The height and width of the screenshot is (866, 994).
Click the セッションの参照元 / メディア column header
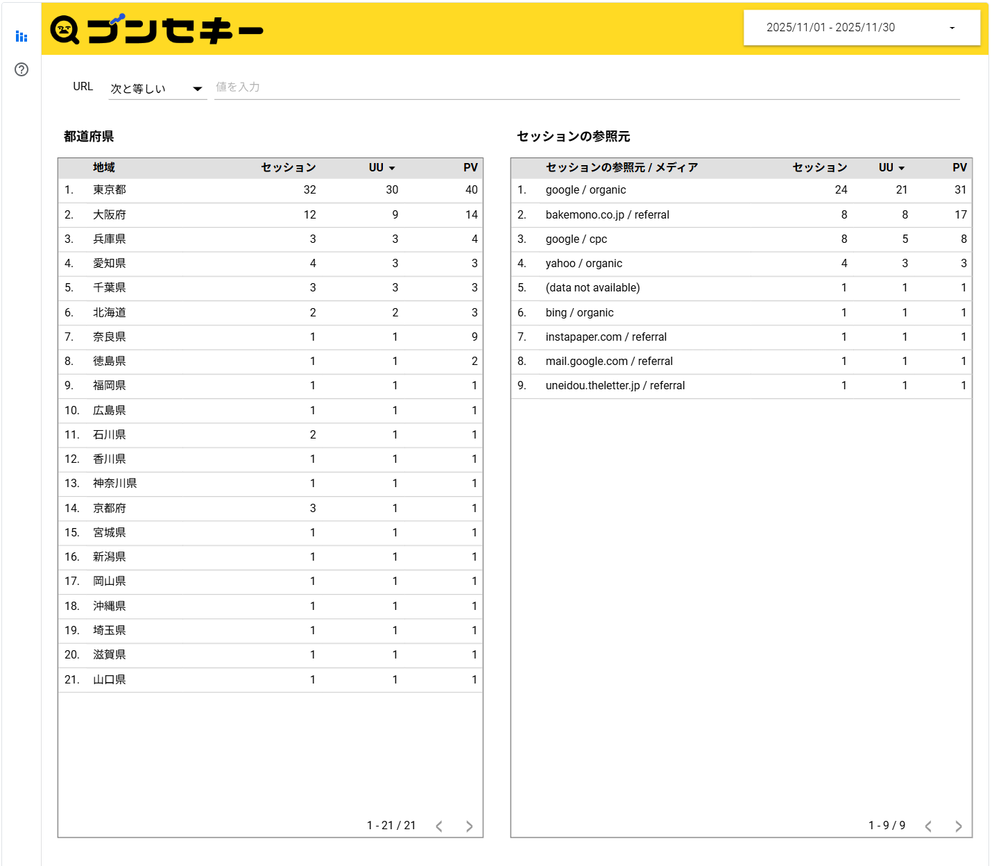[x=622, y=168]
